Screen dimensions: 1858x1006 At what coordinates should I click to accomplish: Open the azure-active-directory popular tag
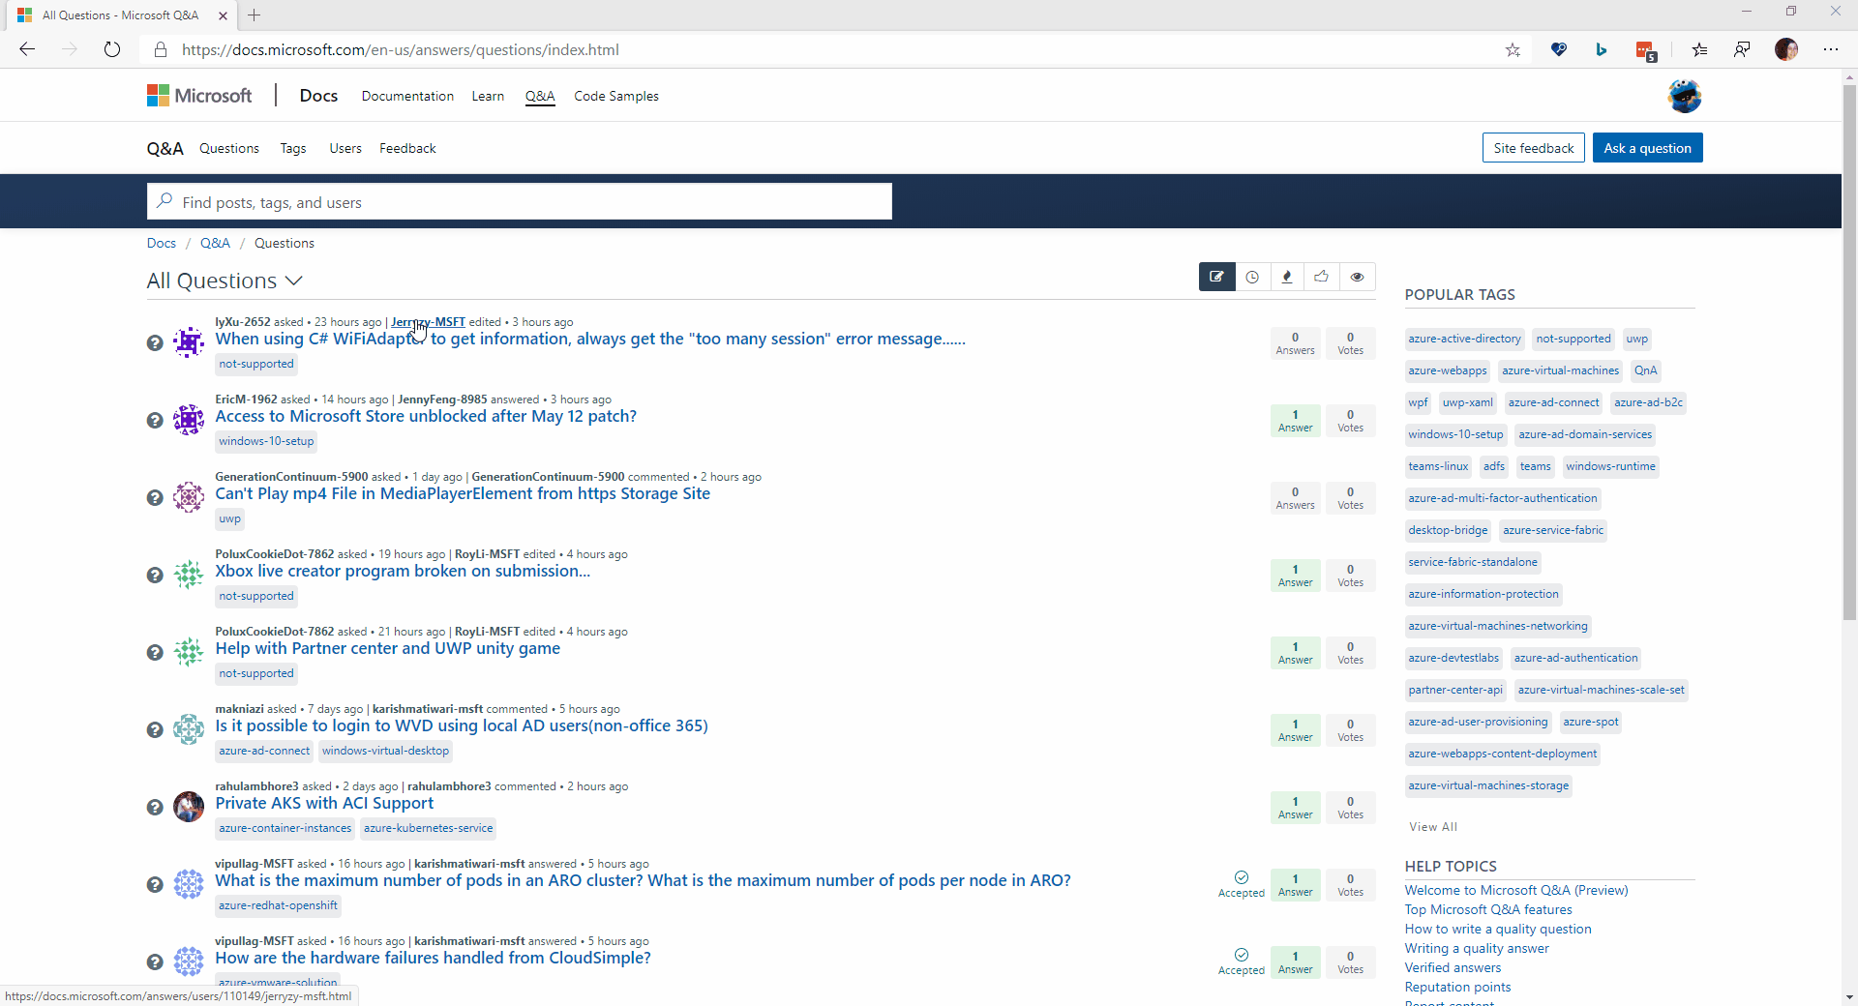tap(1464, 339)
